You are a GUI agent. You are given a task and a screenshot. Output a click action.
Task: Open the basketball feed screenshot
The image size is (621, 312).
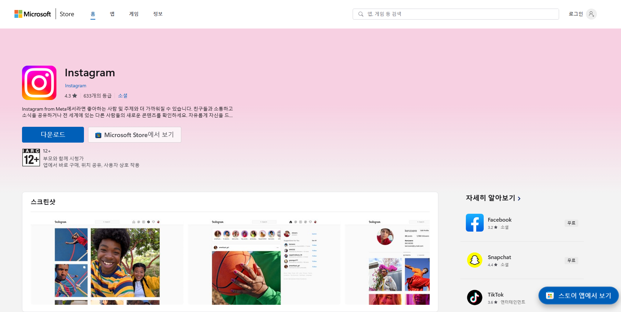(x=264, y=262)
